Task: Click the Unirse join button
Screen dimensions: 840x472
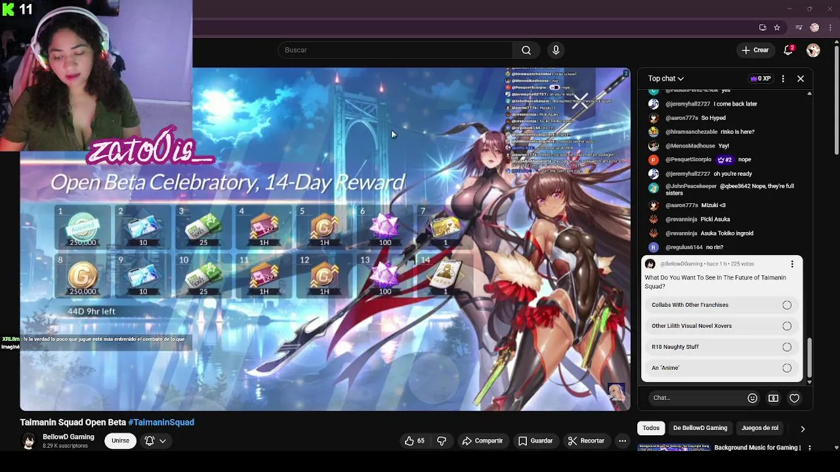Action: [120, 441]
